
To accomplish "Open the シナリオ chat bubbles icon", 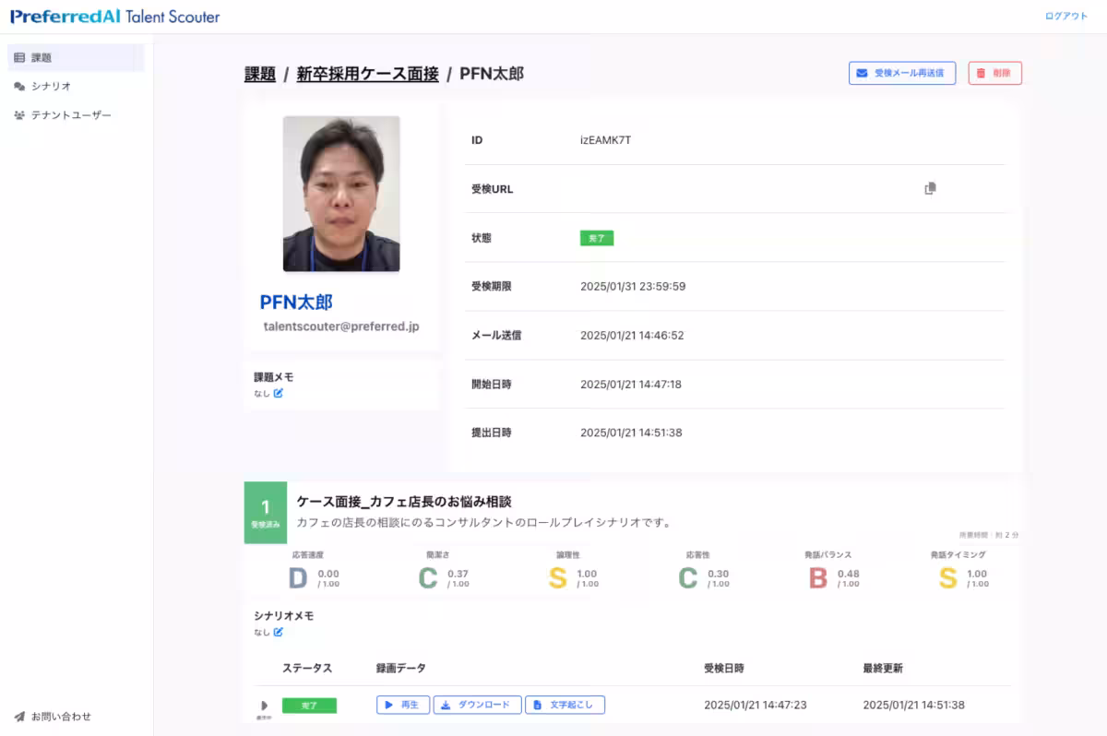I will click(x=20, y=86).
